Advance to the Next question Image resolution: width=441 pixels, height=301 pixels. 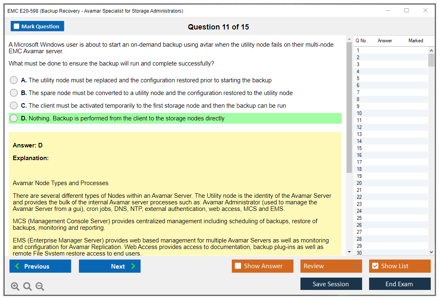110,266
